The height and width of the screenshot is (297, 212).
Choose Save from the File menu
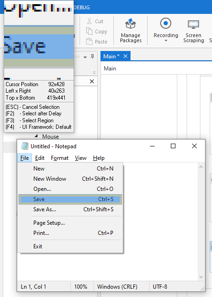point(70,199)
